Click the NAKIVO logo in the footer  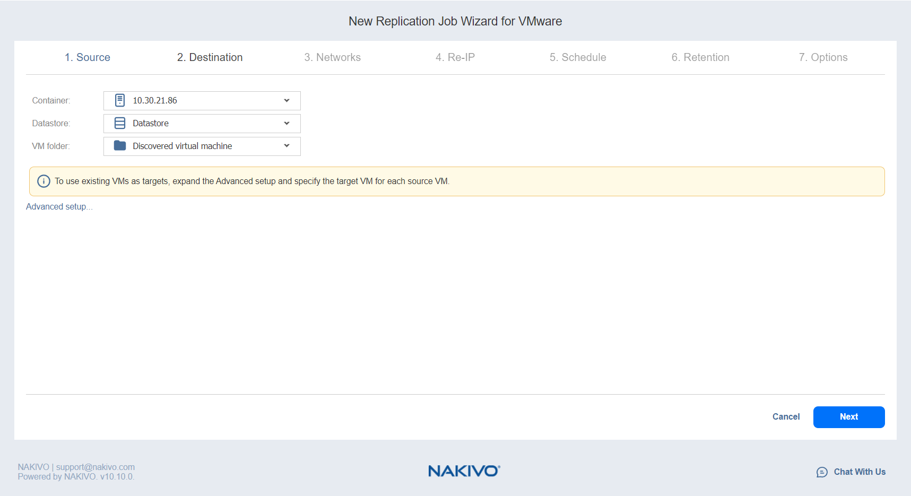pyautogui.click(x=464, y=471)
